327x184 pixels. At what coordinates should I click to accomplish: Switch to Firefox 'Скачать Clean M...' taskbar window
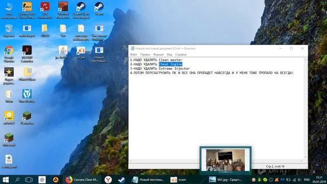coord(82,179)
